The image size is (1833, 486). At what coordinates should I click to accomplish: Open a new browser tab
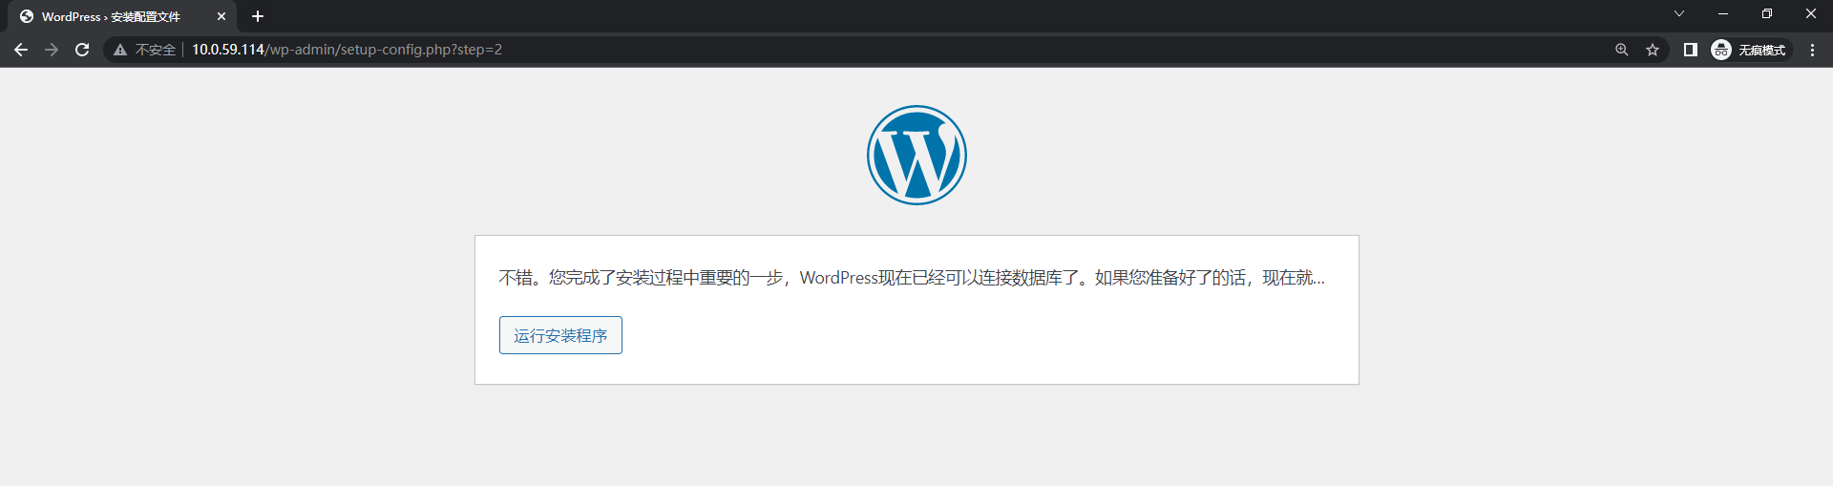(x=258, y=16)
